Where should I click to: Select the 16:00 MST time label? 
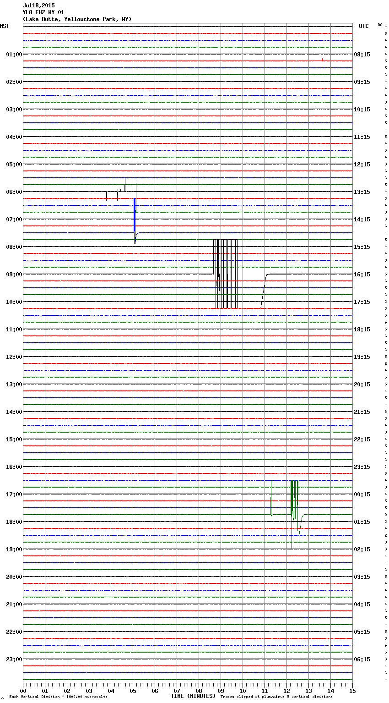pyautogui.click(x=14, y=467)
